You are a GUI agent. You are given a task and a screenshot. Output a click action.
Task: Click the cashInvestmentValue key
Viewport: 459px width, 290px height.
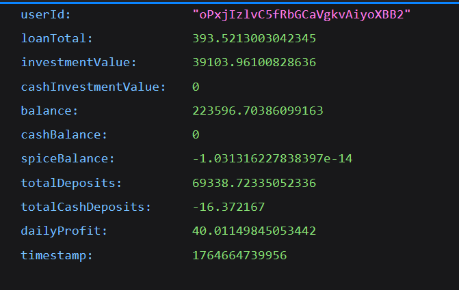pyautogui.click(x=93, y=87)
